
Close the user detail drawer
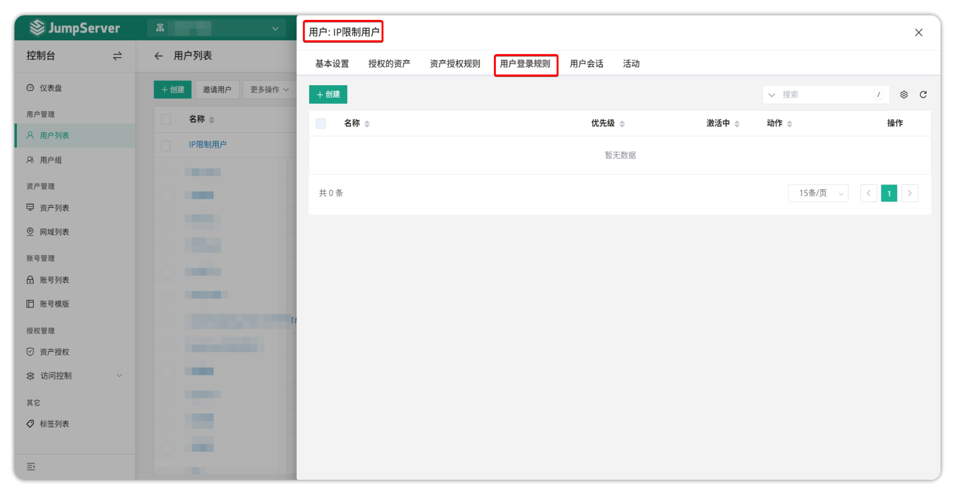(918, 32)
